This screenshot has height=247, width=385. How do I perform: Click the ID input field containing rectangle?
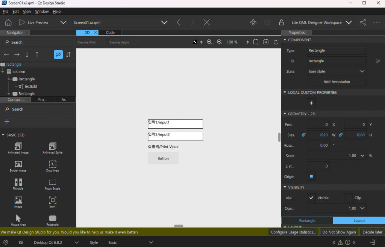click(336, 61)
